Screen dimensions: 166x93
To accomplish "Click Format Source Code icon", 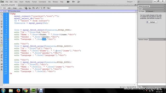I will (x=2, y=69).
